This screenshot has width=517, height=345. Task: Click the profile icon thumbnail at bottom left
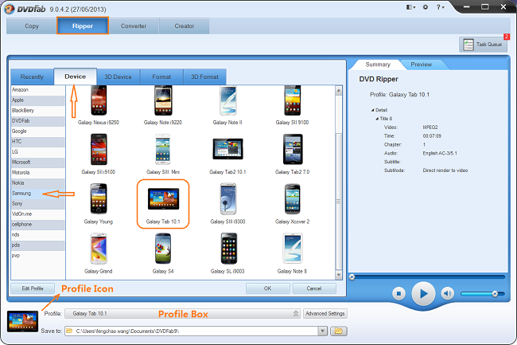[23, 321]
